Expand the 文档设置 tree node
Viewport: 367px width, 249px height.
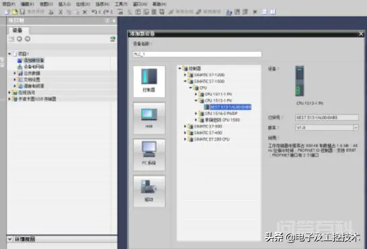pos(15,79)
